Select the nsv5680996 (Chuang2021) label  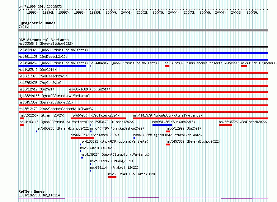point(111,161)
